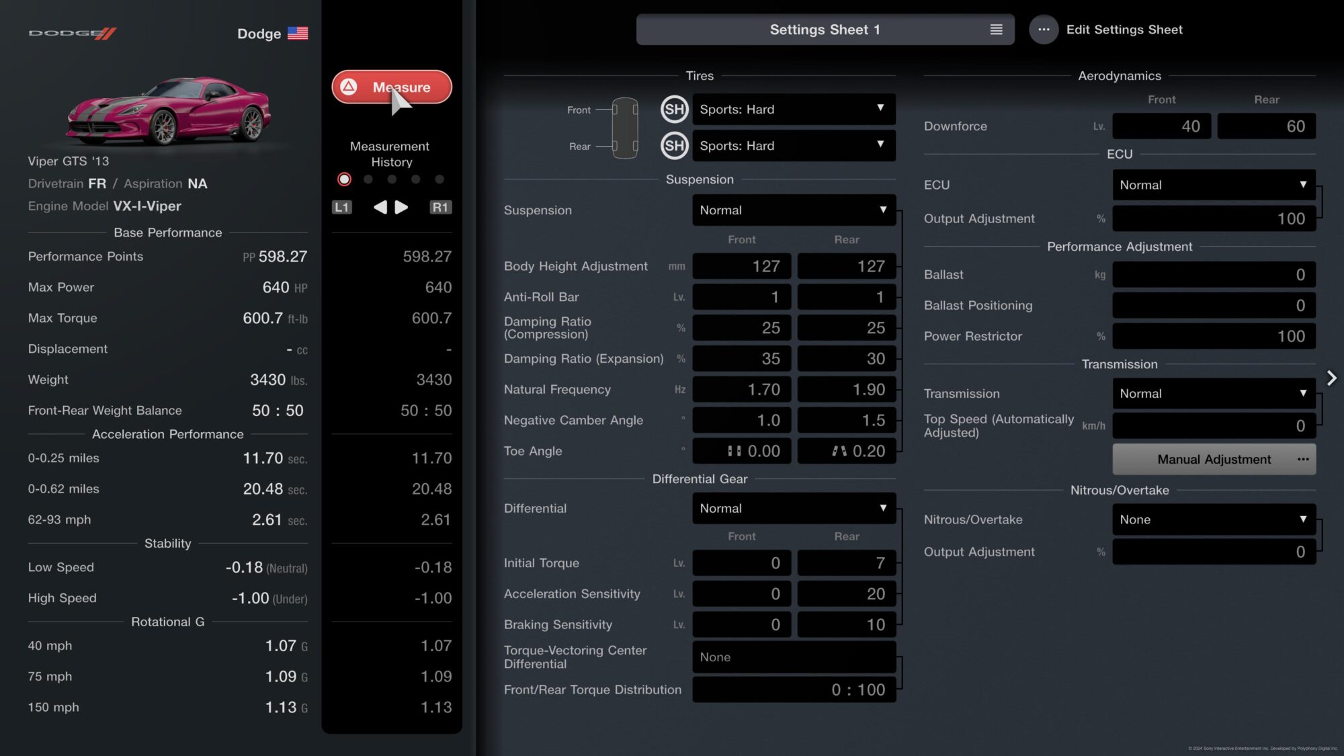1344x756 pixels.
Task: Select front Damping Ratio Compression 25
Action: coord(741,328)
